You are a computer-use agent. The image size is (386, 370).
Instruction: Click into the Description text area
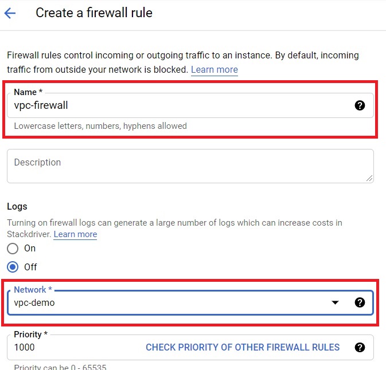tap(190, 166)
